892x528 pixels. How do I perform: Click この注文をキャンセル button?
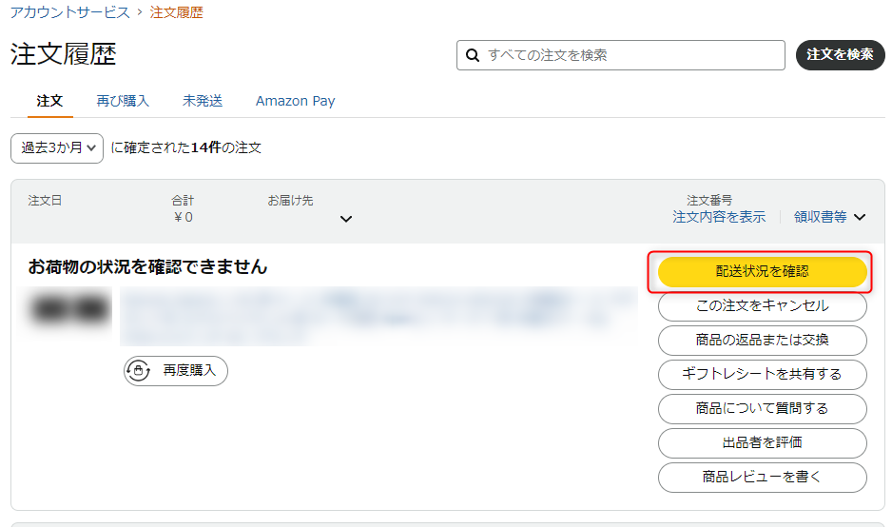click(763, 306)
